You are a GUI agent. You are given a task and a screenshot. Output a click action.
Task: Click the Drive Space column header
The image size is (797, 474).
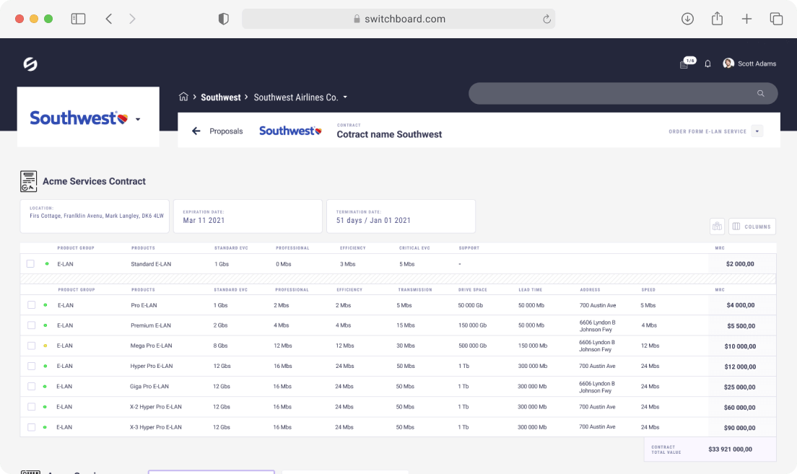[473, 289]
